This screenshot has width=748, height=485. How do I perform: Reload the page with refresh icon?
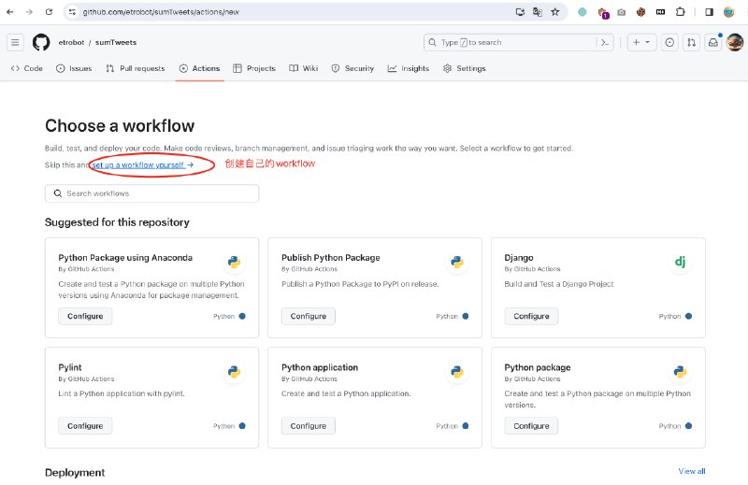tap(49, 12)
